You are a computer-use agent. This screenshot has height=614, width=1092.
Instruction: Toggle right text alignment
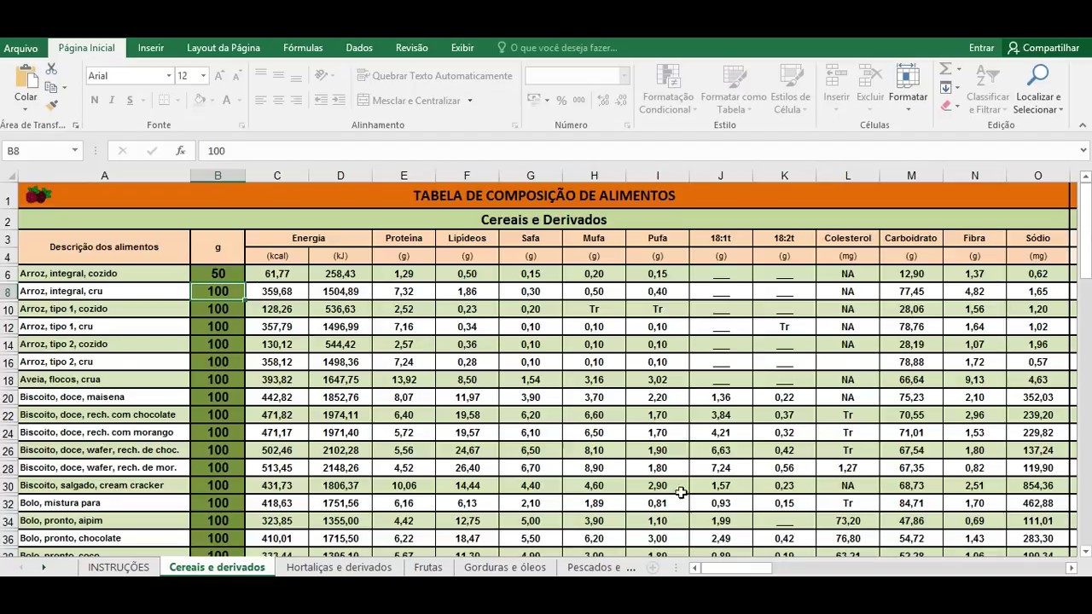(296, 101)
